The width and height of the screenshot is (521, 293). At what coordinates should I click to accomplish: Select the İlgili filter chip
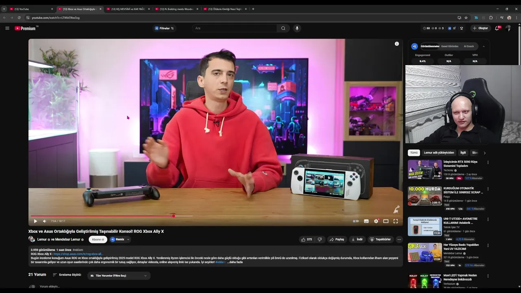click(463, 153)
